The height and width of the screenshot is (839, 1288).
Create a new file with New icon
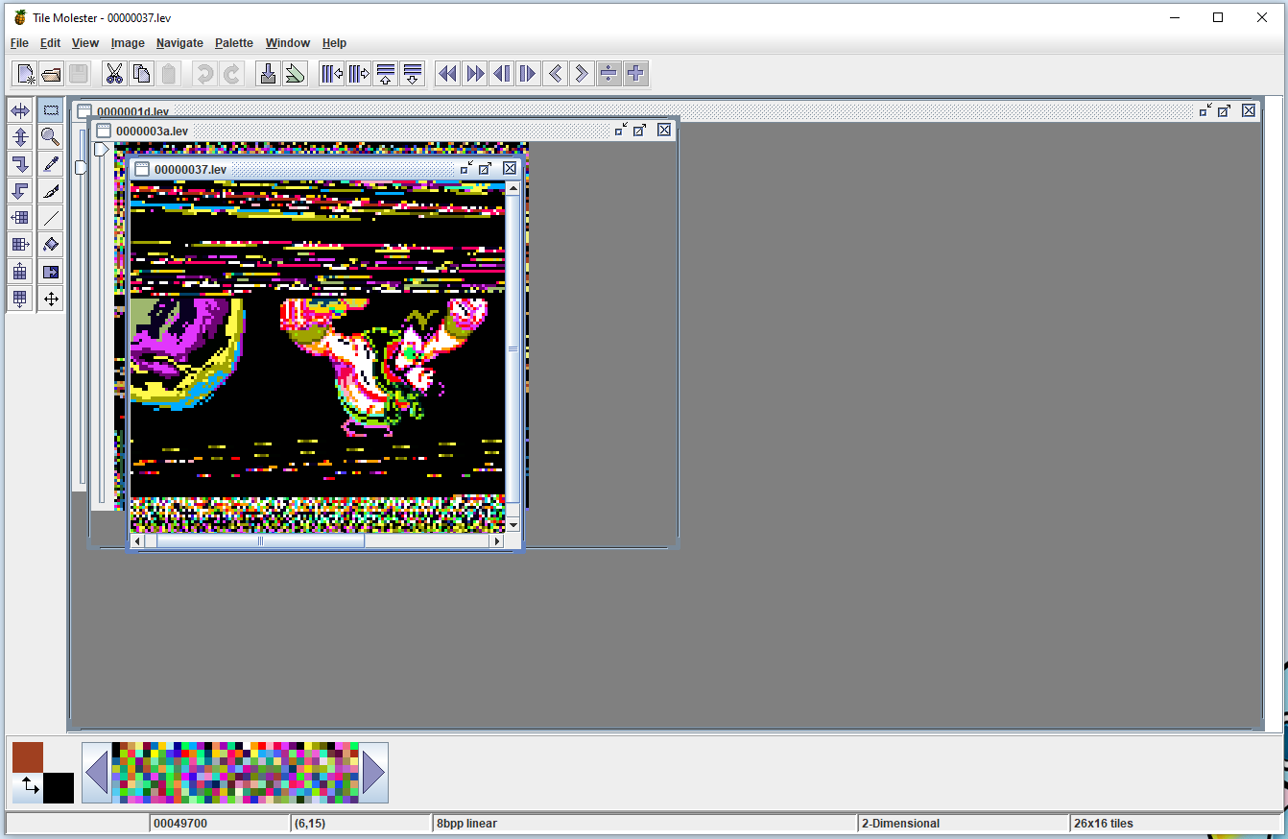tap(26, 74)
